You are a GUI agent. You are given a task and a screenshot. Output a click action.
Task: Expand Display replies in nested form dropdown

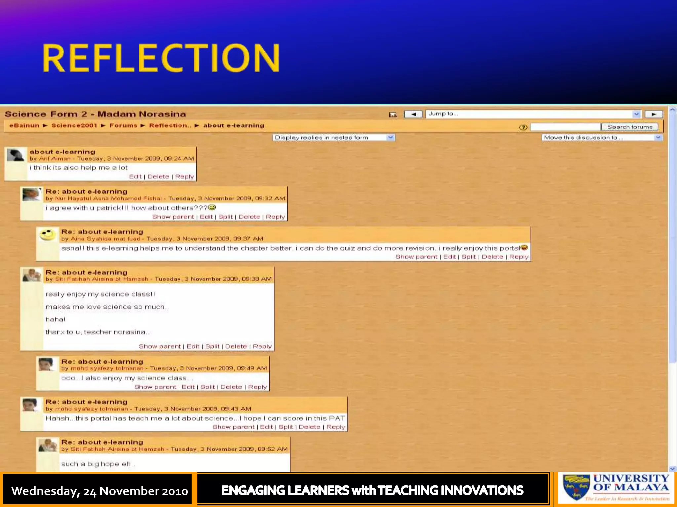391,137
